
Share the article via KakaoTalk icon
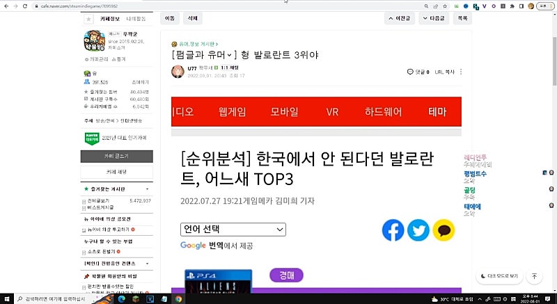(444, 230)
